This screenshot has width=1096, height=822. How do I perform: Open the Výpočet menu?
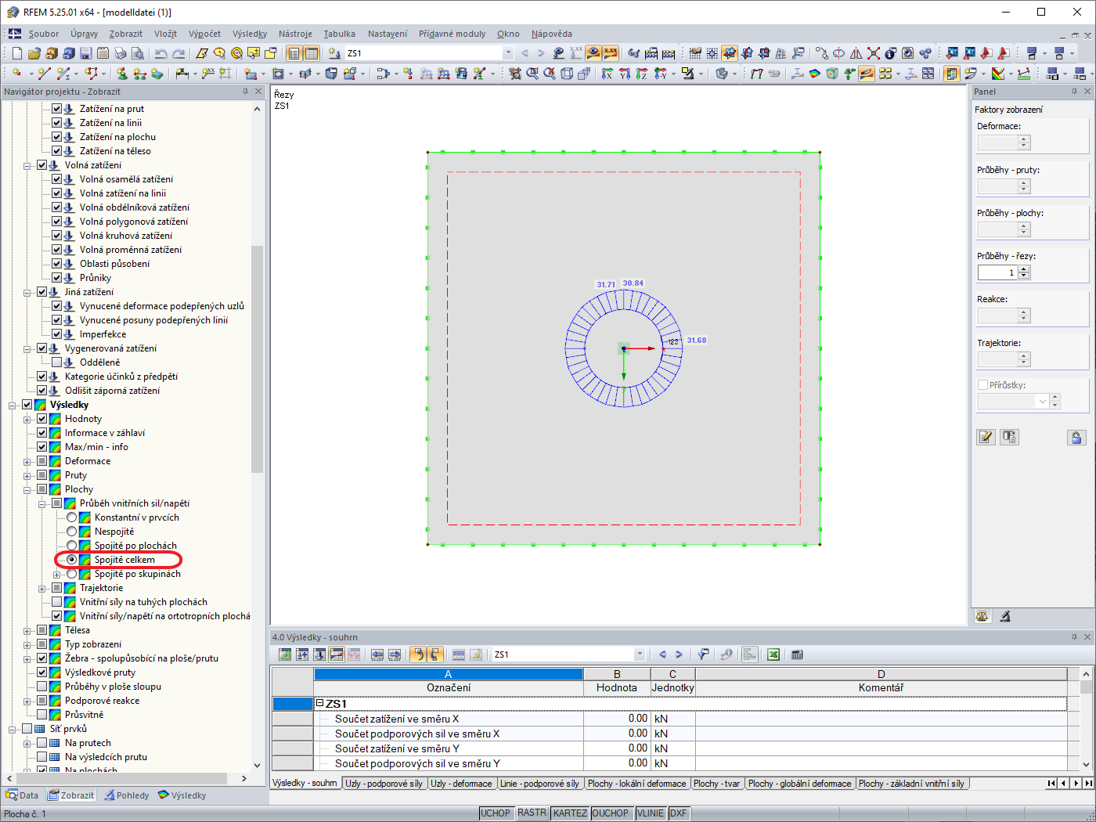pos(204,34)
